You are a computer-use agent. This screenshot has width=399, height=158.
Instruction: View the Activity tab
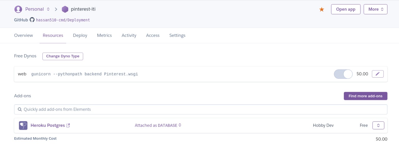[x=129, y=35]
